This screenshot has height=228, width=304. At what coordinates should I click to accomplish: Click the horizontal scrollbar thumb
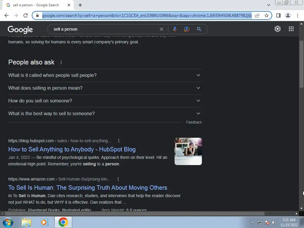[x=135, y=214]
